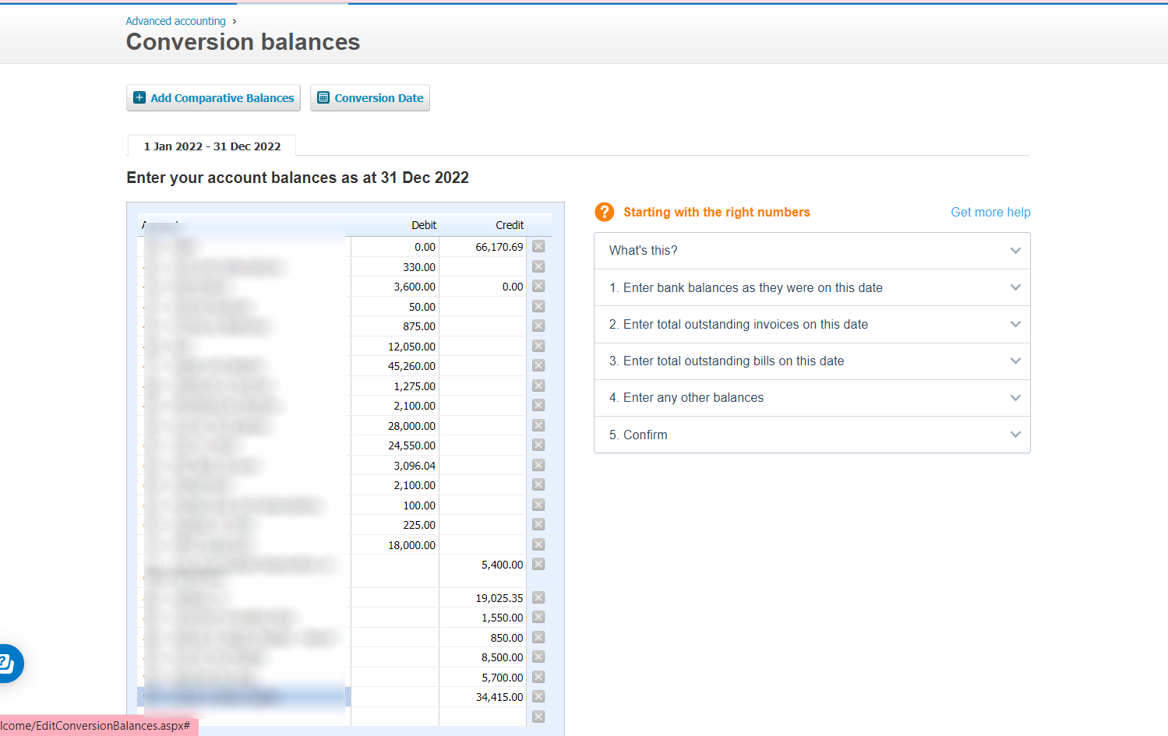Remove the 1,550.00 credit row
Screen dimensions: 1168x736
(538, 617)
